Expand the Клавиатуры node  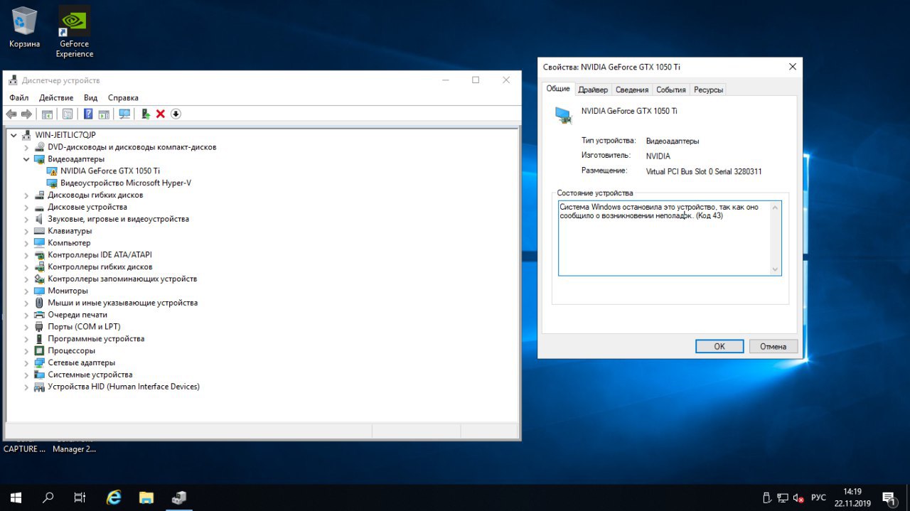click(26, 231)
